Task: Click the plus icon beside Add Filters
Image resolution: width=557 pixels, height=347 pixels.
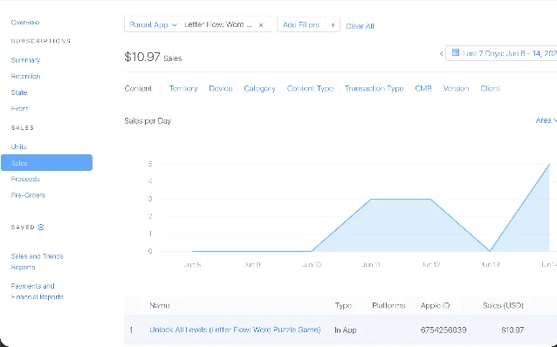Action: point(333,24)
